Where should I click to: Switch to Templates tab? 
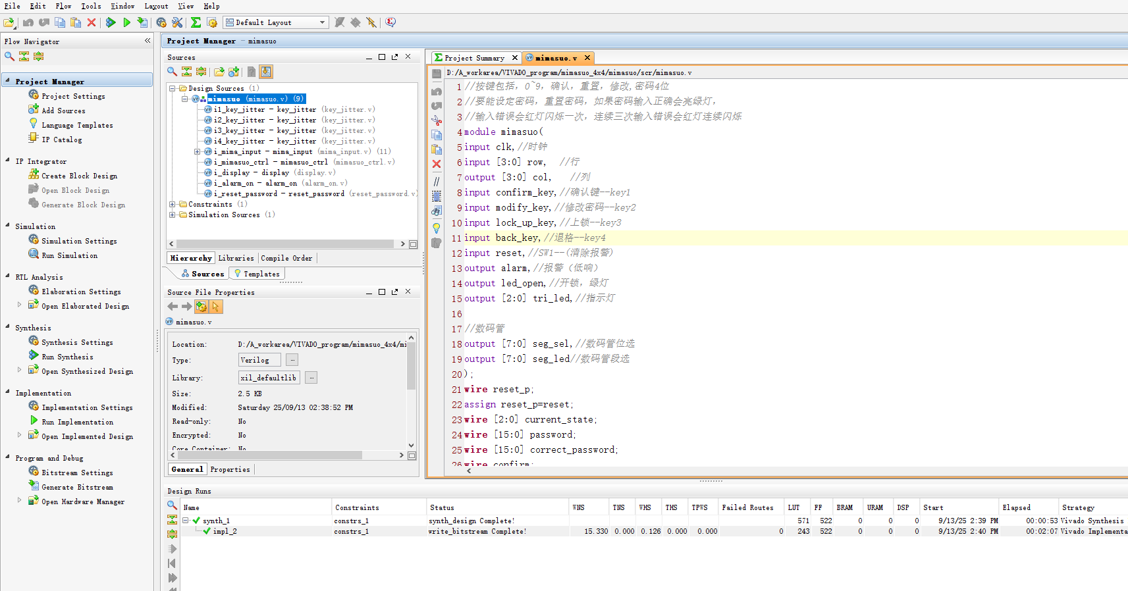click(x=257, y=274)
